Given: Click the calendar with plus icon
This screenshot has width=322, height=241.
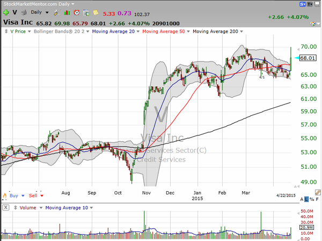Looking at the screenshot, I should click(x=86, y=13).
